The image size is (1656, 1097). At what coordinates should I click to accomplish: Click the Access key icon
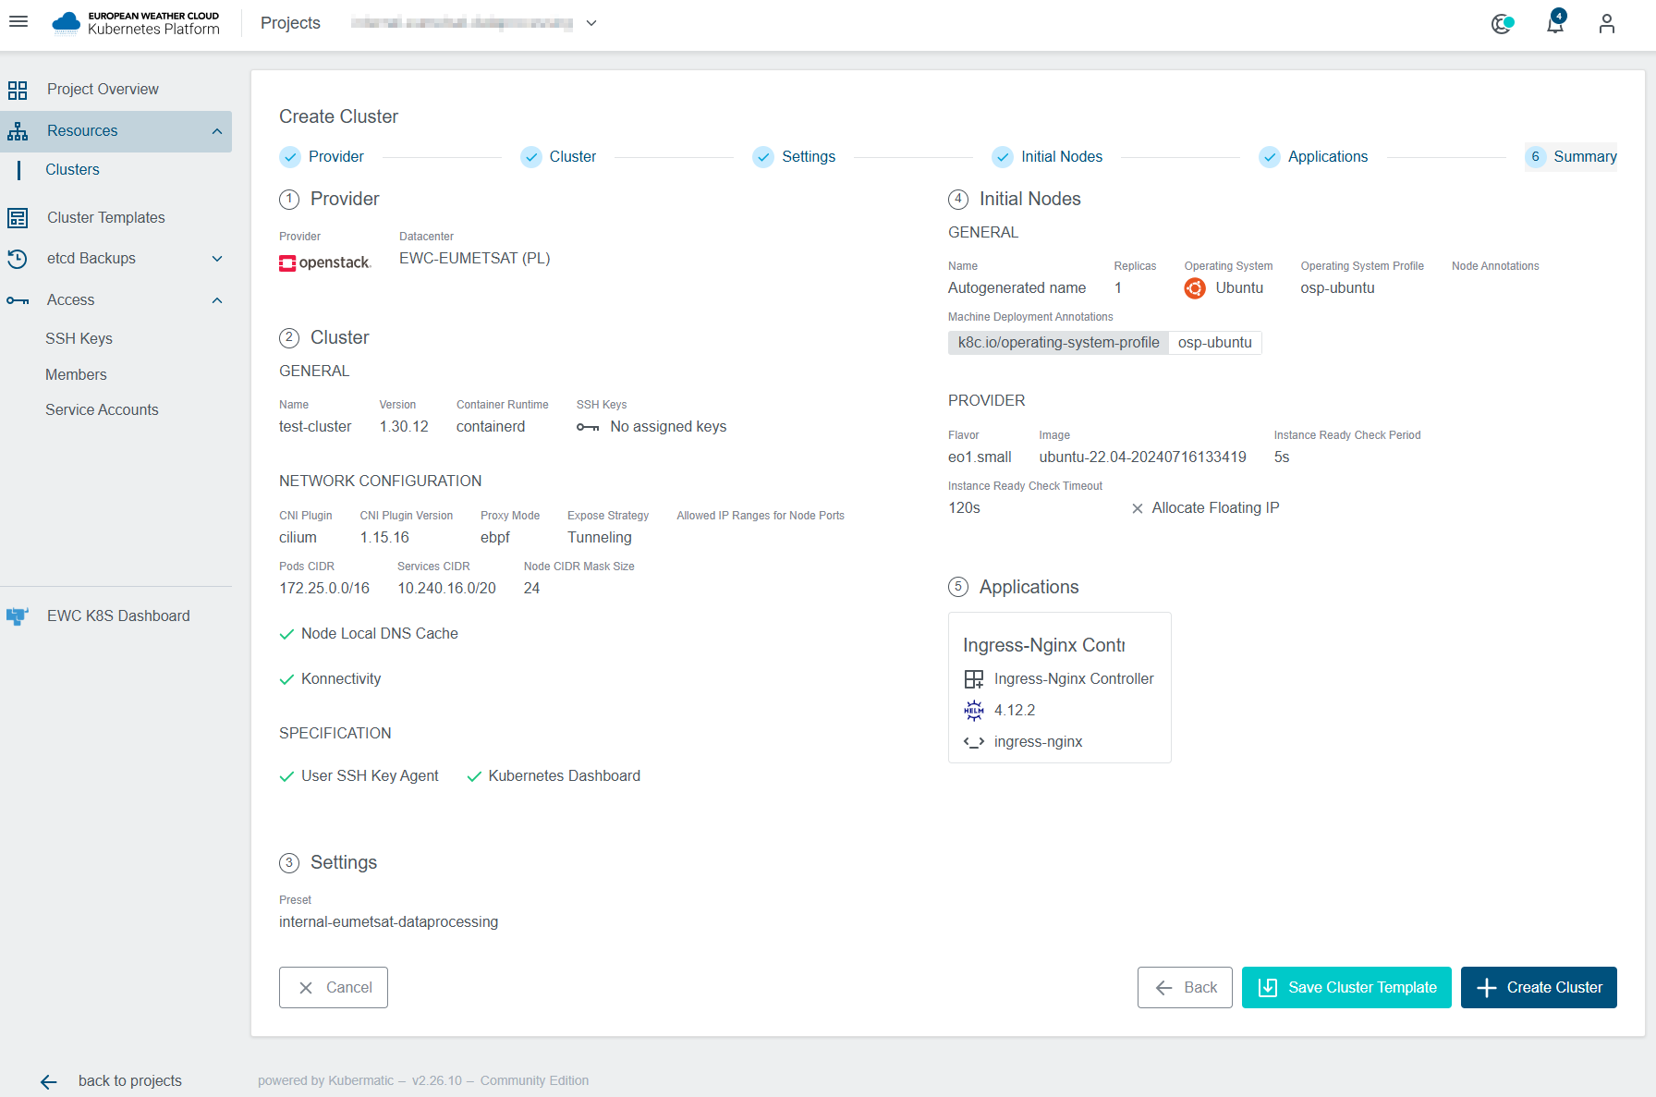[18, 300]
